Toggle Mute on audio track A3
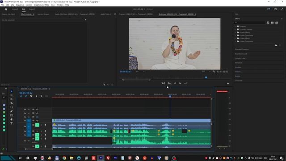 [x=37, y=135]
